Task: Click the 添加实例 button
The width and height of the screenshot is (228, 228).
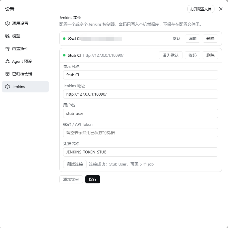Action: pos(71,179)
